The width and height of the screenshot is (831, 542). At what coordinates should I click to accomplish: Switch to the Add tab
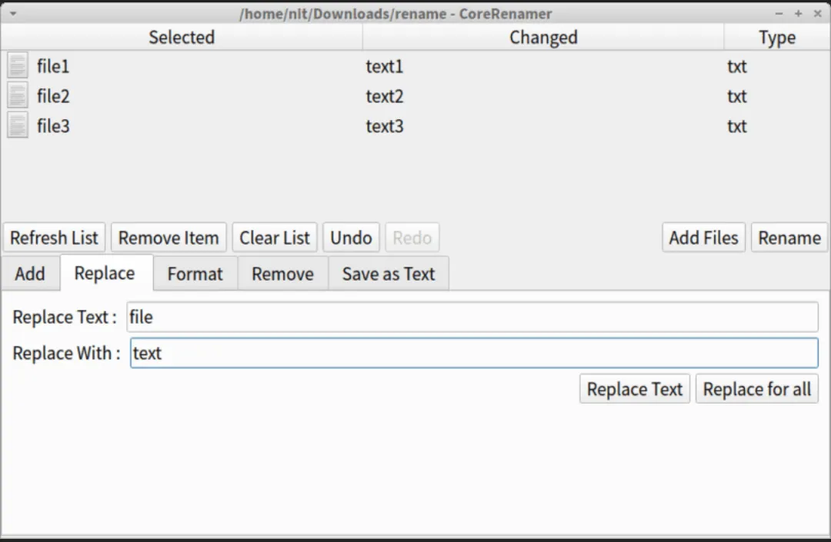click(x=30, y=273)
